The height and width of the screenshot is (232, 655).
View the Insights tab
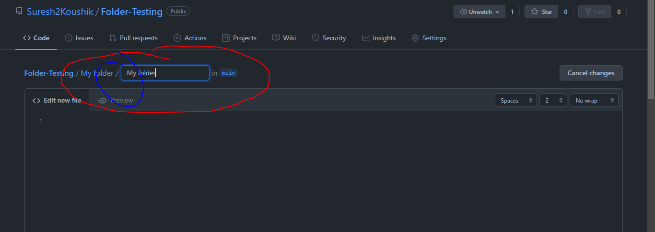pos(379,38)
